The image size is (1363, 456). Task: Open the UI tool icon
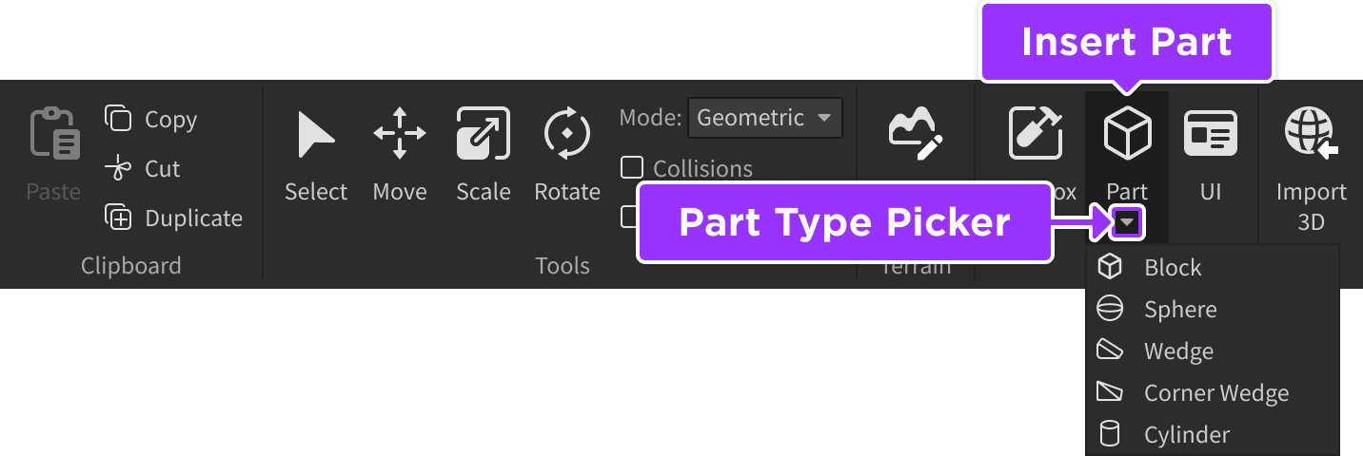point(1211,133)
